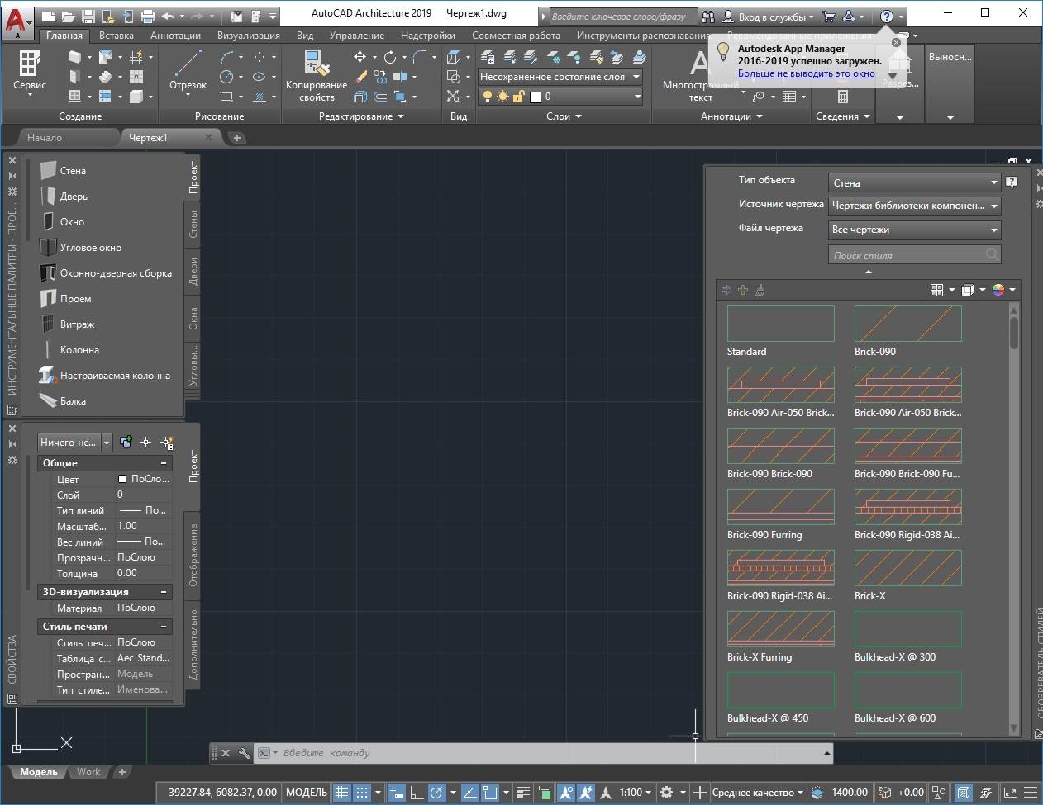Click the Поиск стиля search field

pos(914,255)
